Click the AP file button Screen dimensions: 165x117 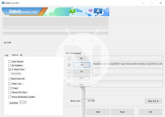pyautogui.click(x=81, y=65)
